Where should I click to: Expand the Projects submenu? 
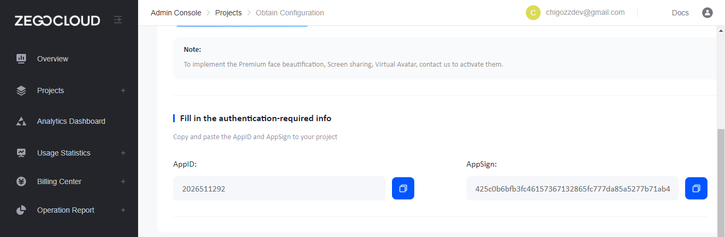coord(123,90)
